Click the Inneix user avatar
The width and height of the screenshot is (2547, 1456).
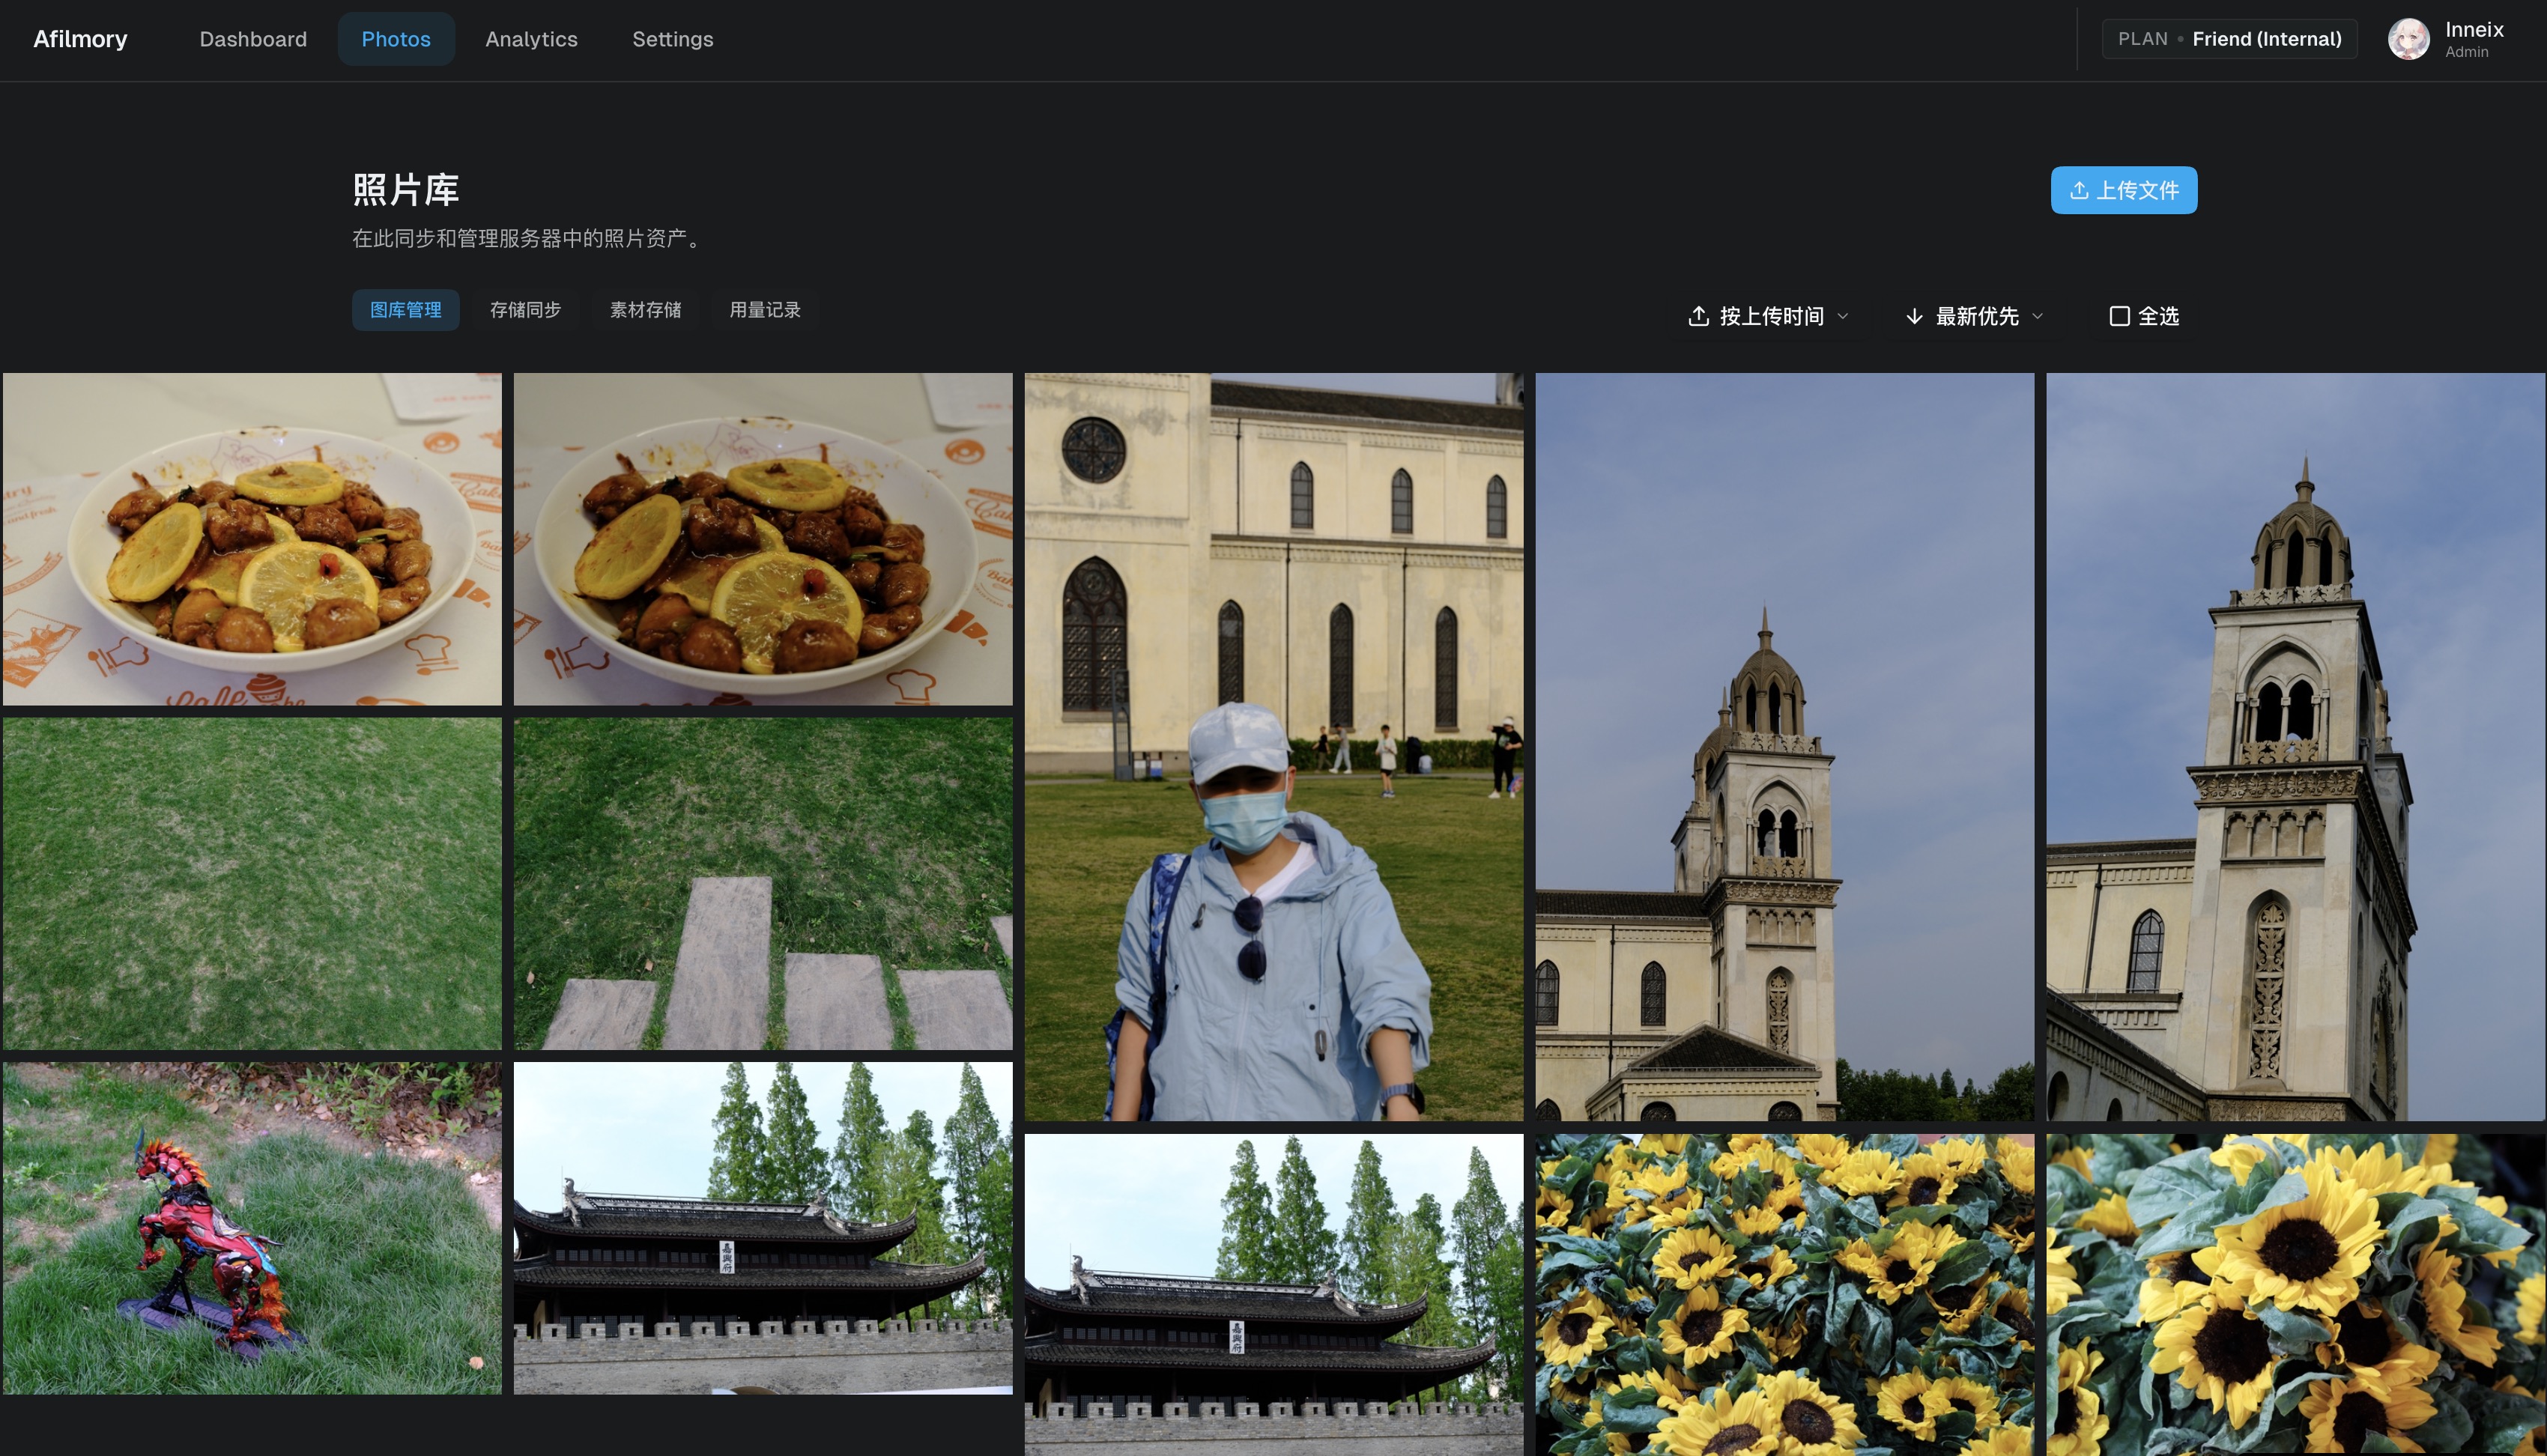2408,40
